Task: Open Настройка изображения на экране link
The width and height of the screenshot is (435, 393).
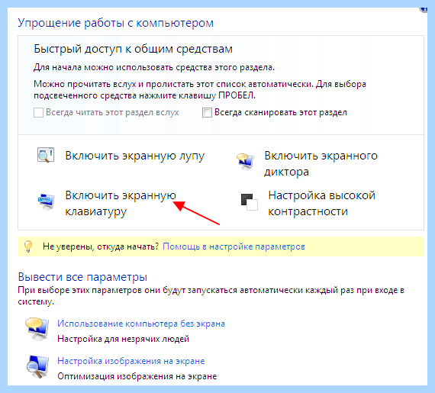Action: 131,361
